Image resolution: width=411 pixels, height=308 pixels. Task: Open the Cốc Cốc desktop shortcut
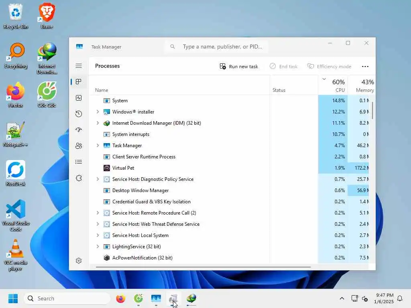click(47, 95)
